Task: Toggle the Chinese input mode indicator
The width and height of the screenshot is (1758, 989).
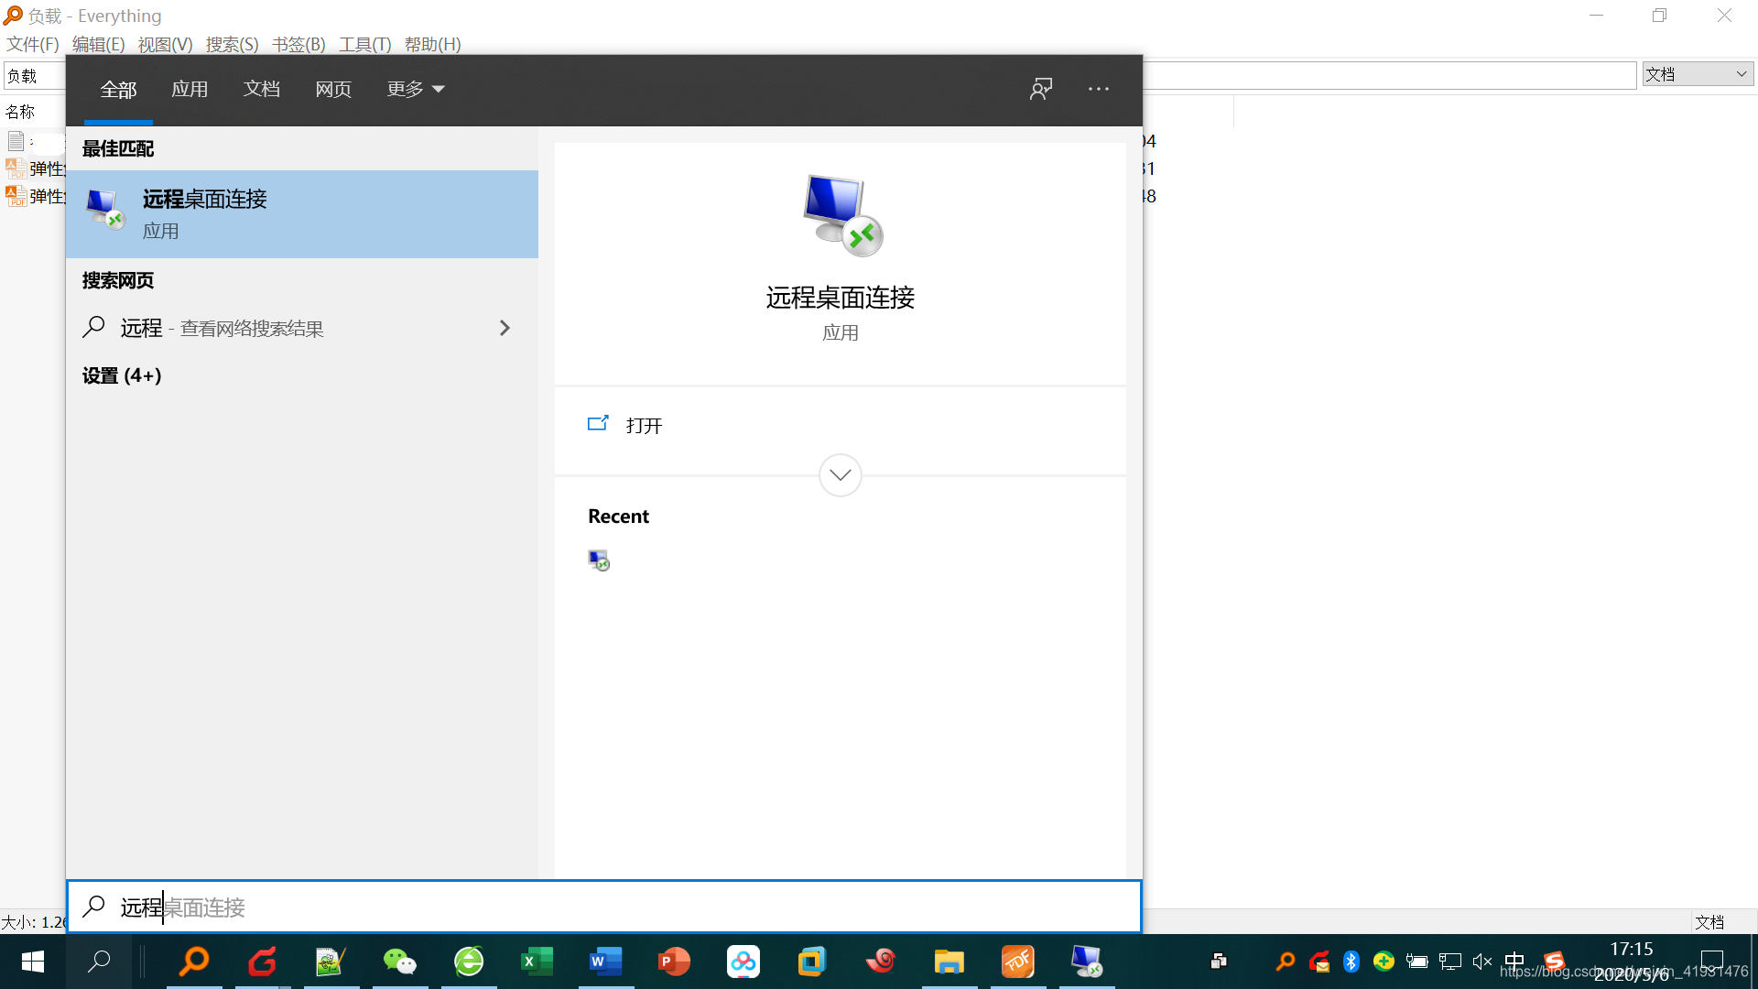Action: pos(1514,961)
